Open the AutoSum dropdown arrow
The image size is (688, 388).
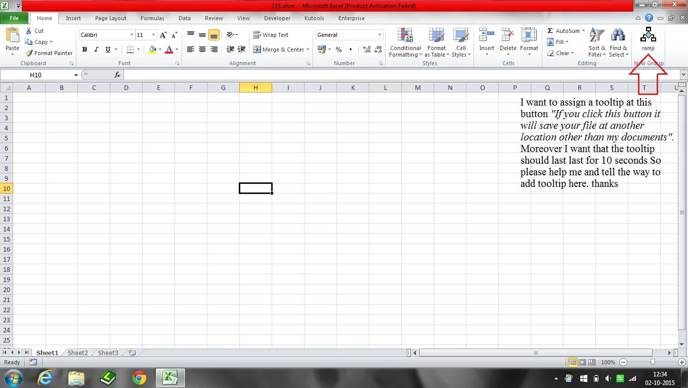[583, 31]
